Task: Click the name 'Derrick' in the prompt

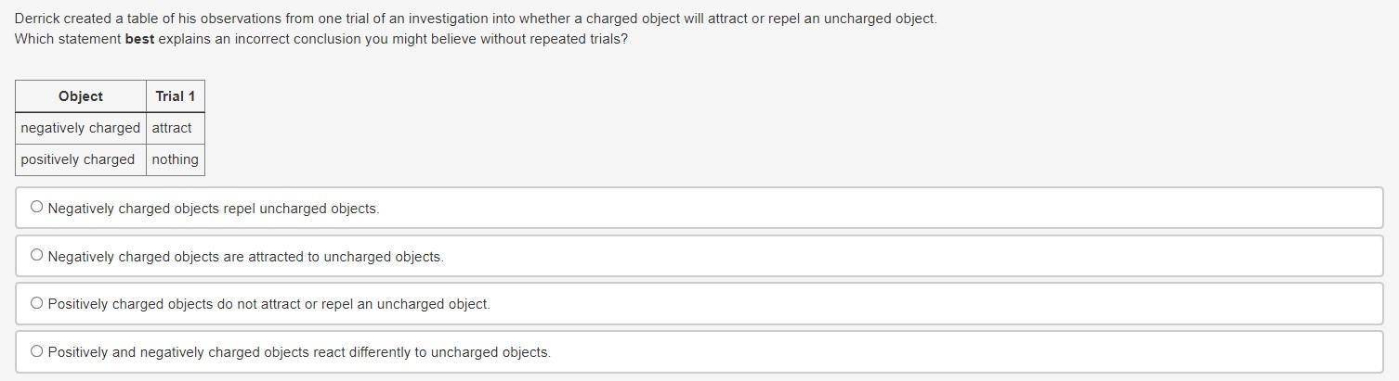Action: [37, 19]
